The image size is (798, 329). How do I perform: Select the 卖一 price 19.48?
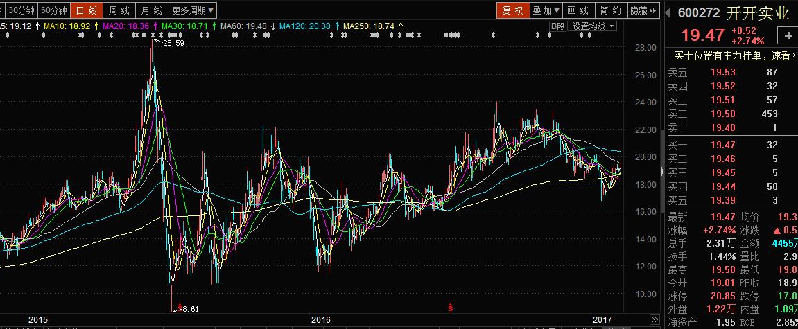click(722, 127)
